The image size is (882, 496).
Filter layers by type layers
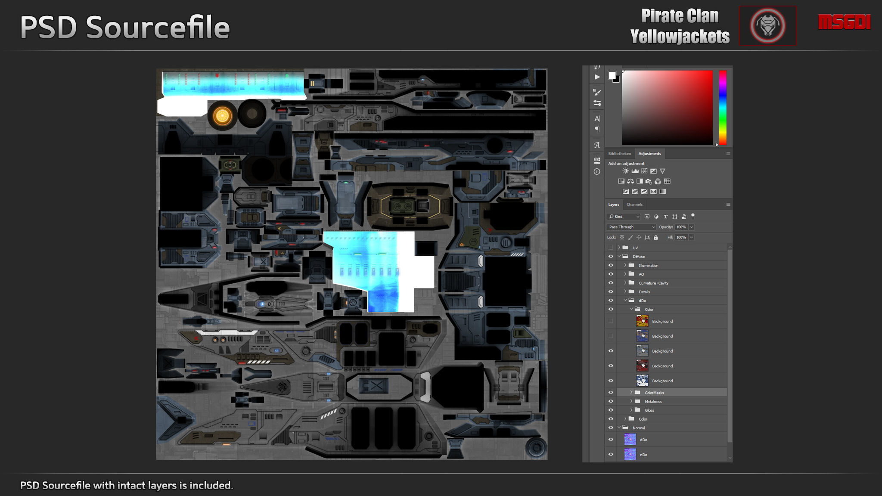click(665, 217)
